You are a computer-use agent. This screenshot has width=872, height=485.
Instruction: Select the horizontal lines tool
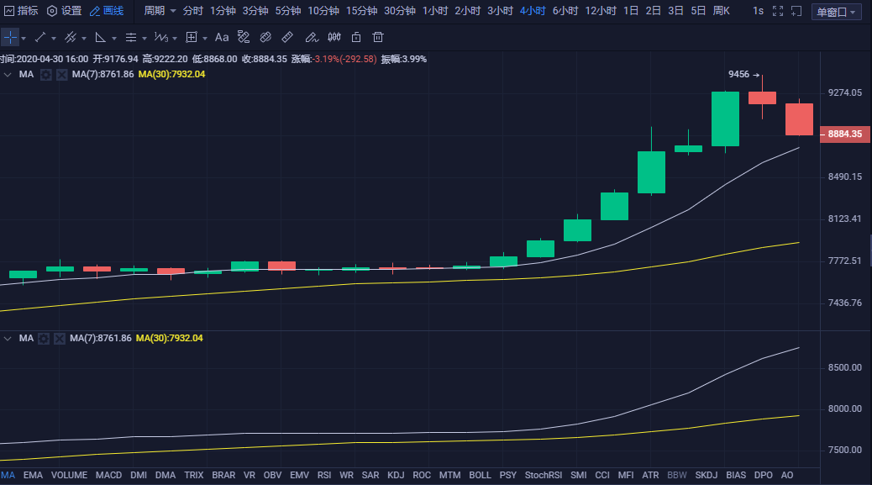tap(131, 37)
